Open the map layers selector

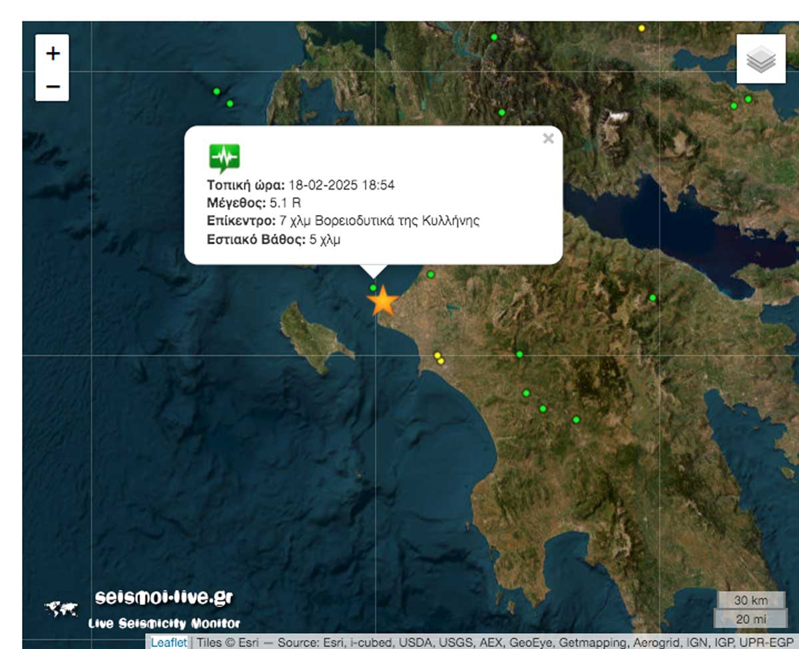[761, 60]
